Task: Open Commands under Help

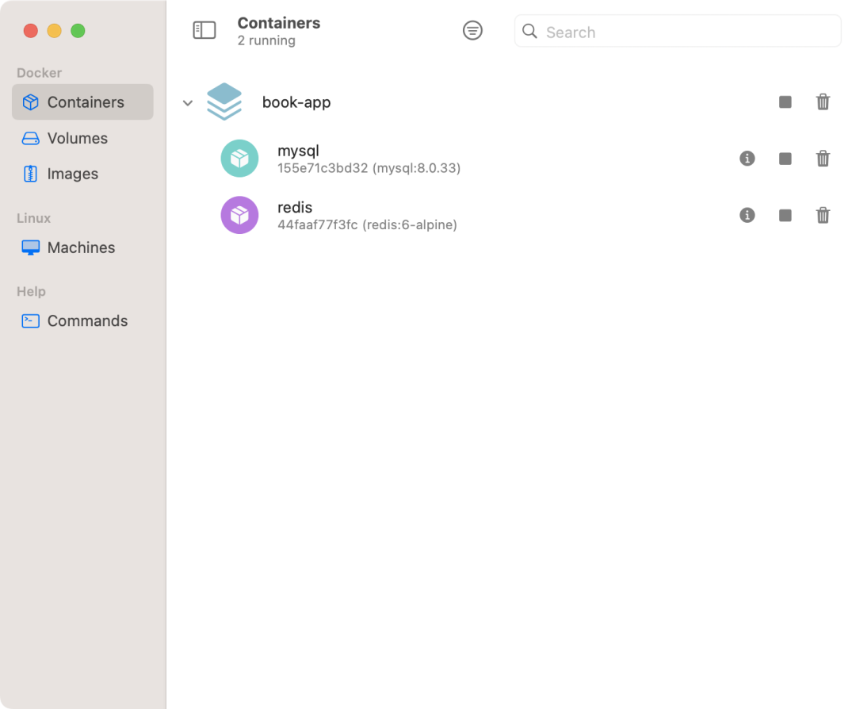Action: [82, 320]
